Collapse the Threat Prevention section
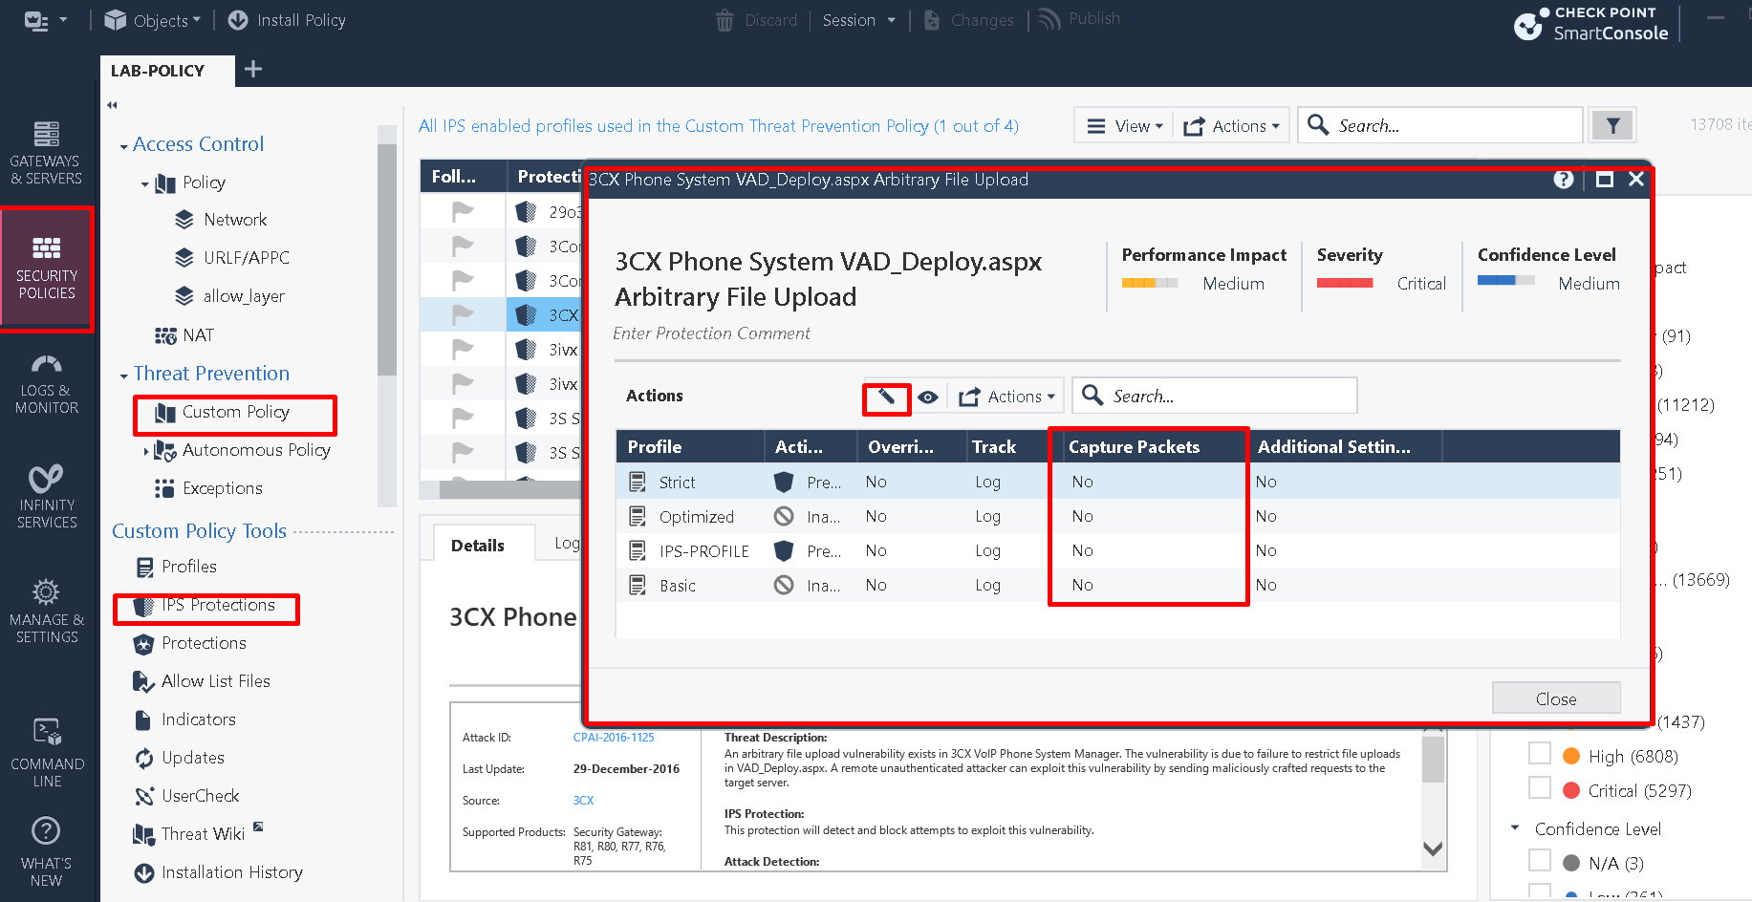 pos(123,373)
